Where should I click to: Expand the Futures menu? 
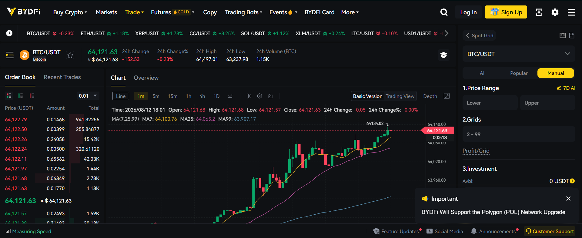pos(172,12)
